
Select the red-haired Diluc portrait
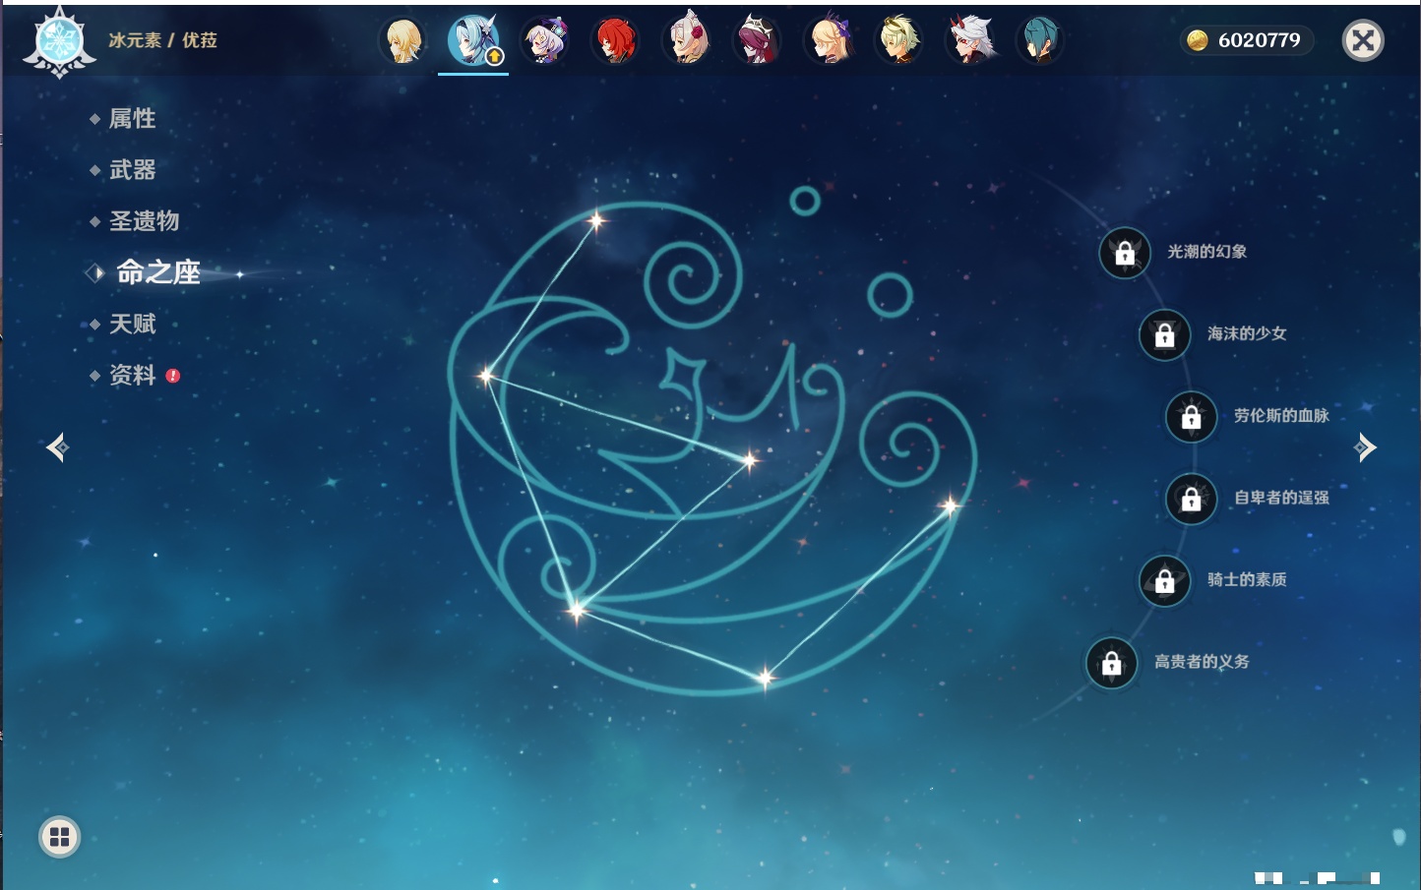point(615,41)
